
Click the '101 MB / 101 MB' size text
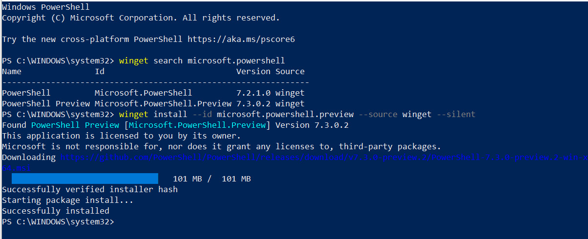[212, 179]
